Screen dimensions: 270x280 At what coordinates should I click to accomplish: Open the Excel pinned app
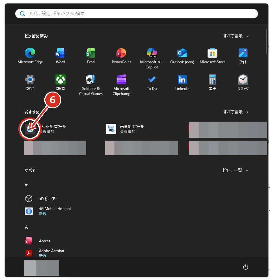(91, 56)
